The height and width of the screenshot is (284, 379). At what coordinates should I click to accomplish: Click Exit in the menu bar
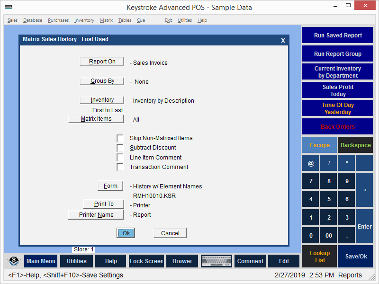pos(169,20)
